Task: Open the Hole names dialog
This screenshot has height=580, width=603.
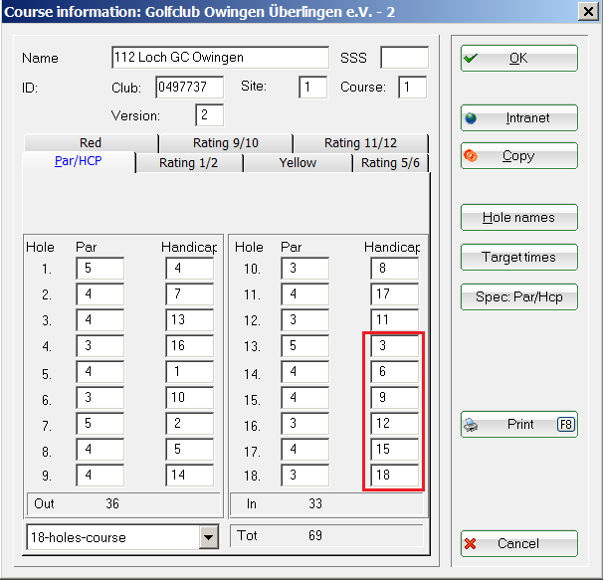Action: [x=519, y=217]
